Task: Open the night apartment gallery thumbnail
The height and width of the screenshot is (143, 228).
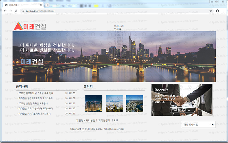Action: point(94,103)
